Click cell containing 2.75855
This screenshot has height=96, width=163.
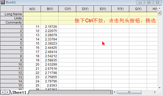point(50,77)
